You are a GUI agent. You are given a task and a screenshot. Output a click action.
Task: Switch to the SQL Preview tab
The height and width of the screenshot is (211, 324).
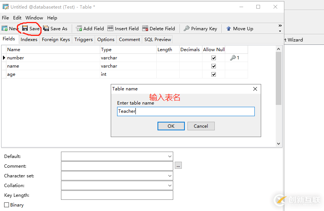tap(158, 39)
